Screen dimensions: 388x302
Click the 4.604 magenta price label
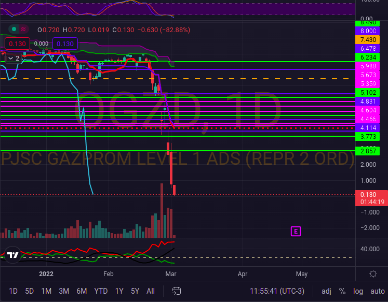click(x=368, y=110)
